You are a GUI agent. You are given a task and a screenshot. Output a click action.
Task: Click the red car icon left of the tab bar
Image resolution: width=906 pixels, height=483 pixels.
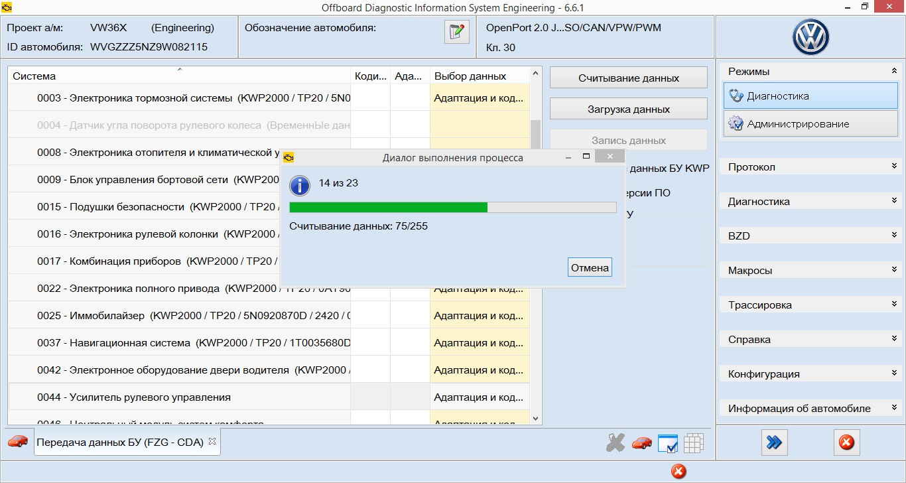pos(18,441)
